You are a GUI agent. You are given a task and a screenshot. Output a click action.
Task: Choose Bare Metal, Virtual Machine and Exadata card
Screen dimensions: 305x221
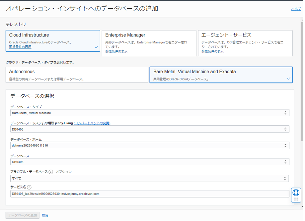tap(221, 75)
